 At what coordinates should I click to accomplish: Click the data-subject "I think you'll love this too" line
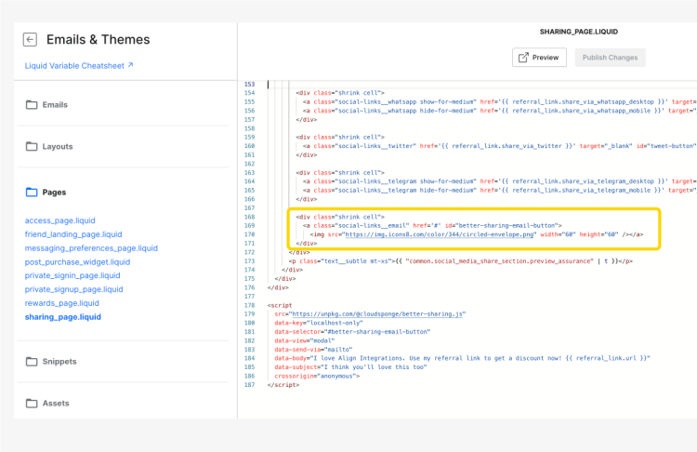pyautogui.click(x=350, y=367)
